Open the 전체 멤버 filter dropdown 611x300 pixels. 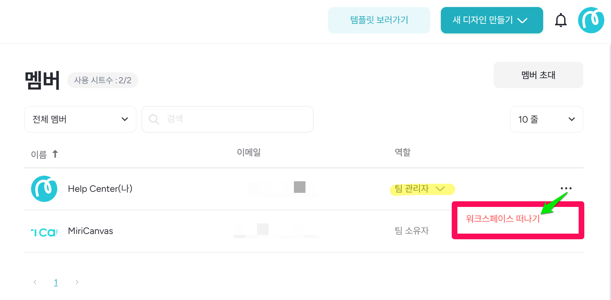(x=80, y=119)
